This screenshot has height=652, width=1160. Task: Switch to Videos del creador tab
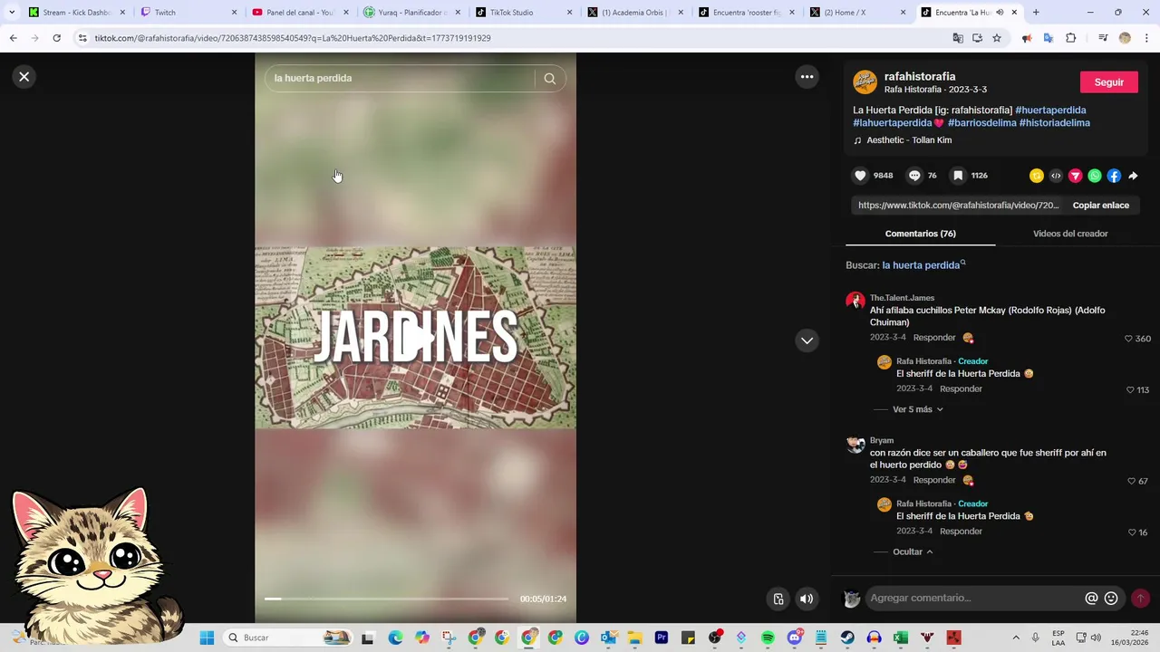[1070, 234]
